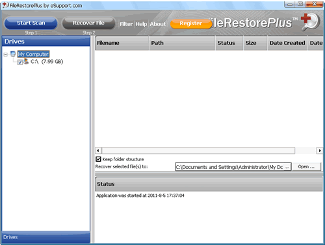The width and height of the screenshot is (325, 245).
Task: Click the Drives panel header
Action: coord(46,42)
